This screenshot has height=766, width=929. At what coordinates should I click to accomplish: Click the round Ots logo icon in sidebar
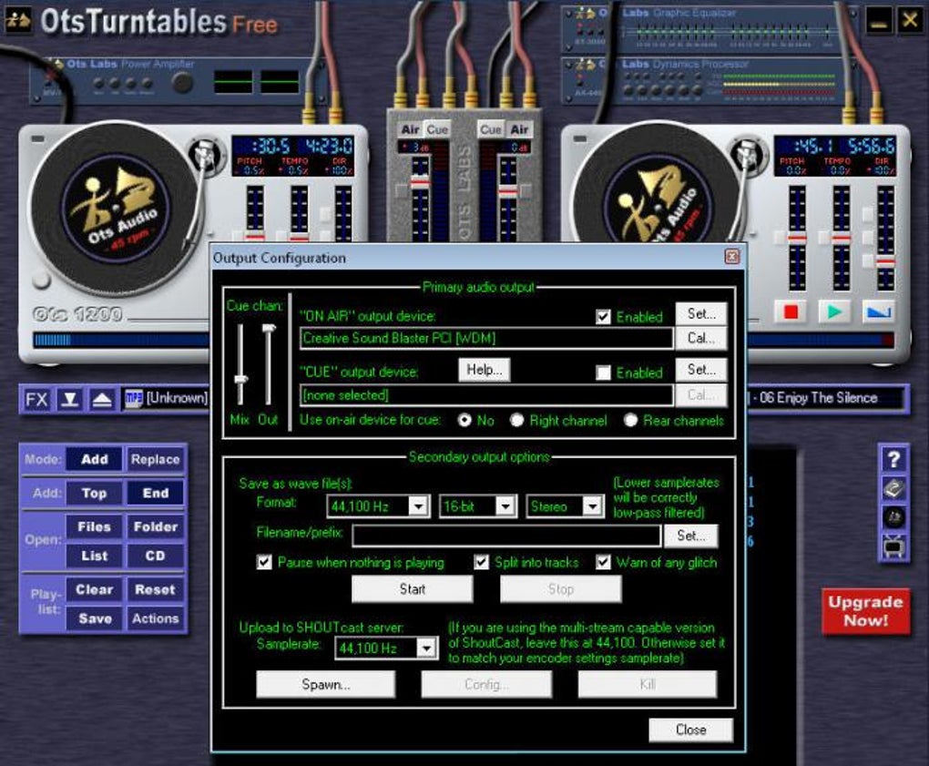coord(893,517)
